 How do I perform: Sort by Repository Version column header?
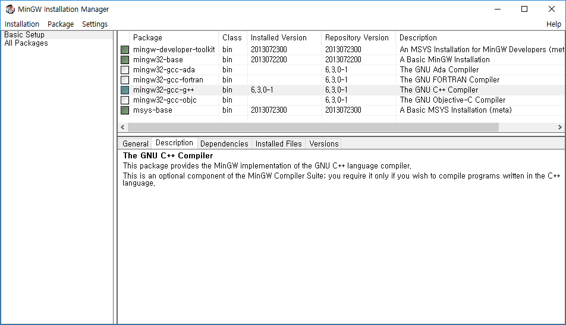359,37
